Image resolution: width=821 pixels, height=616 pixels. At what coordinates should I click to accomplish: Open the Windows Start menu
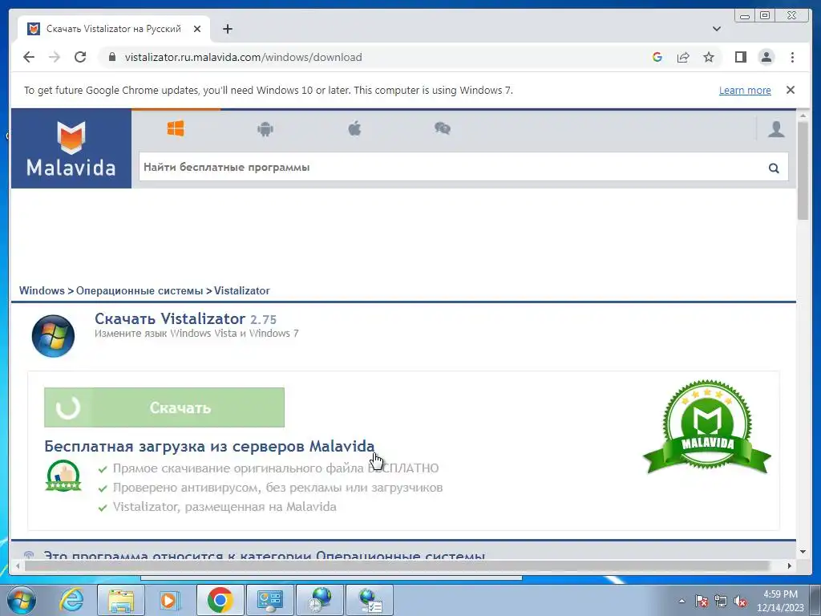[21, 600]
